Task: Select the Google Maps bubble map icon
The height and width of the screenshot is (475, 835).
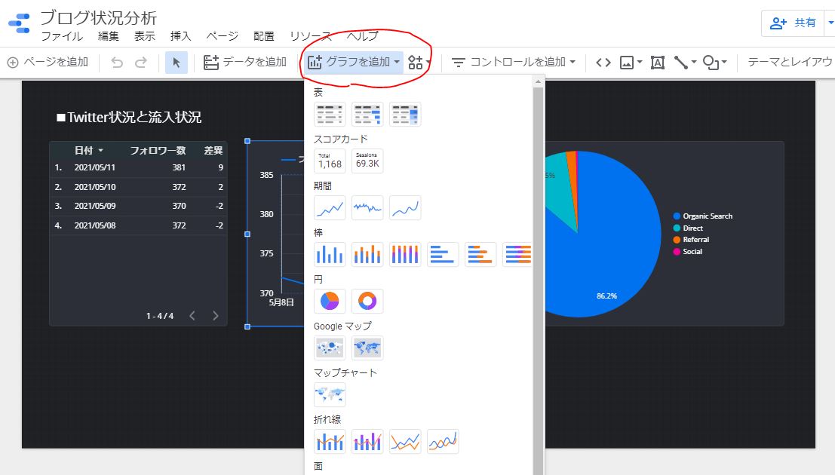Action: point(330,348)
